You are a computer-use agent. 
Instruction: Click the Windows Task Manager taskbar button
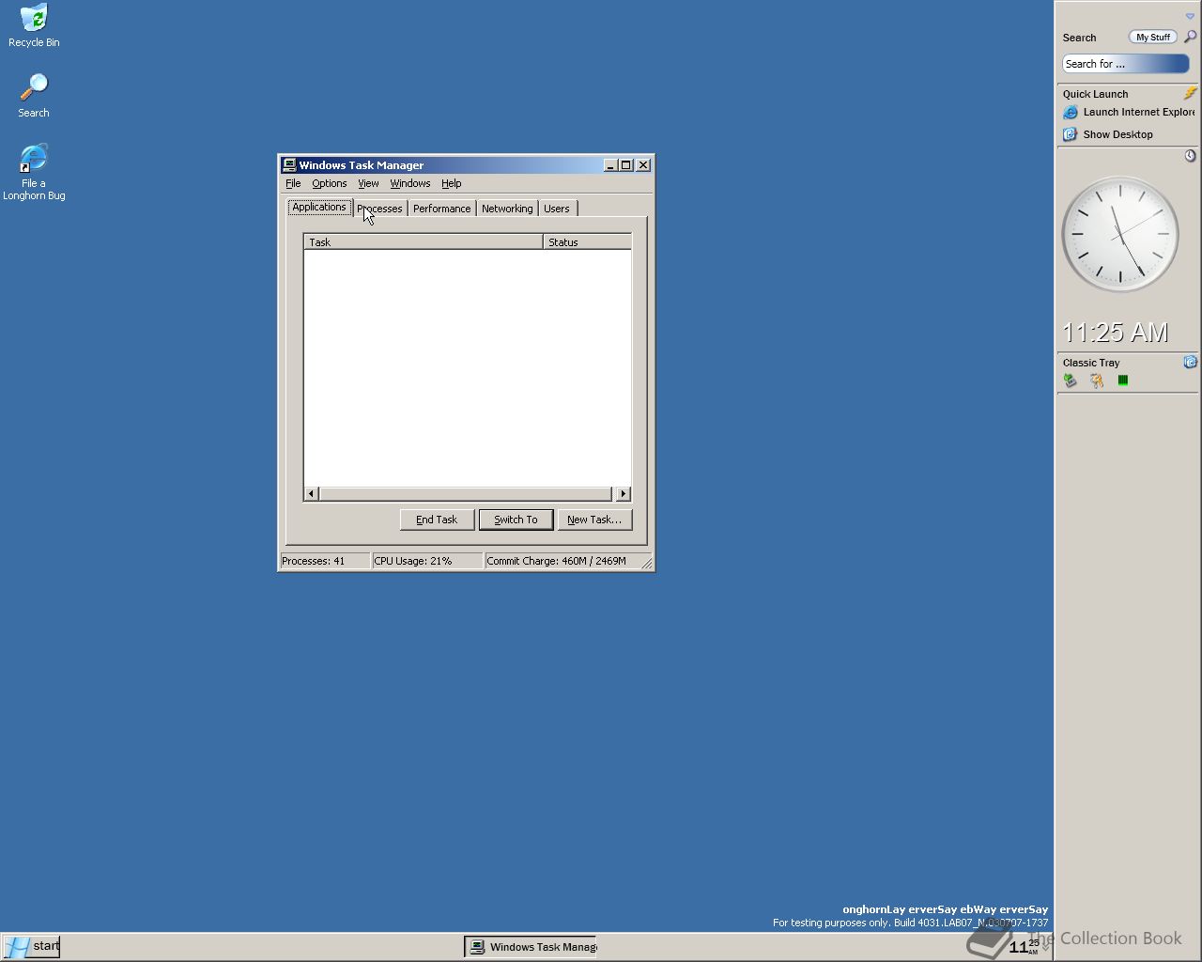531,947
